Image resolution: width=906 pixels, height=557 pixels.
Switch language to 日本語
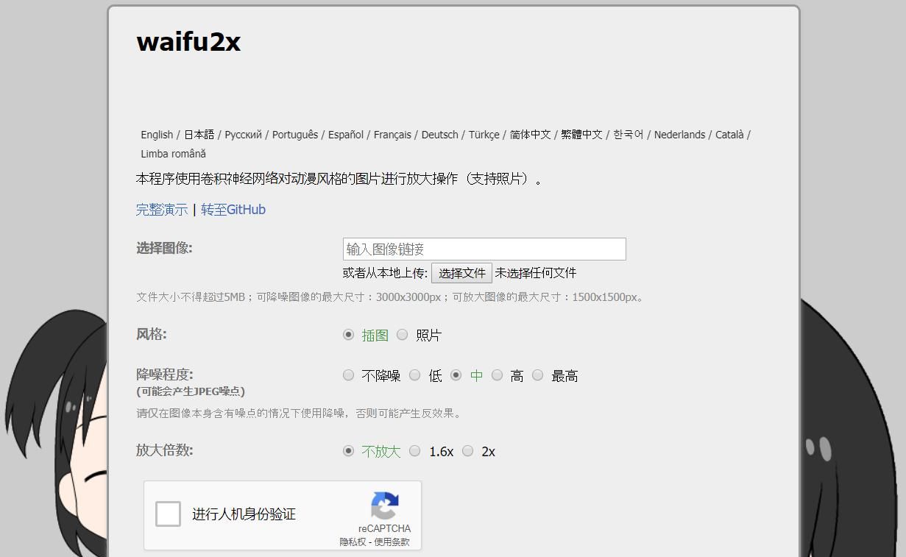(x=198, y=135)
